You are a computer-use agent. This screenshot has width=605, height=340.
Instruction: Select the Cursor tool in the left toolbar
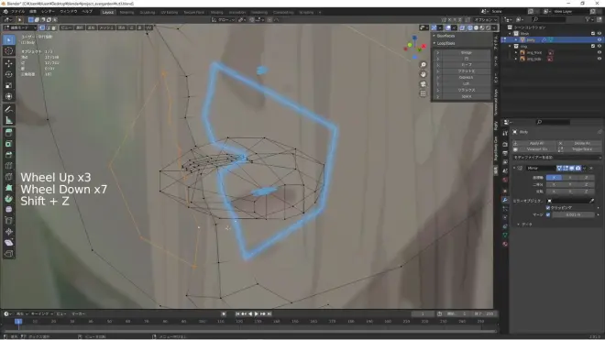(9, 51)
